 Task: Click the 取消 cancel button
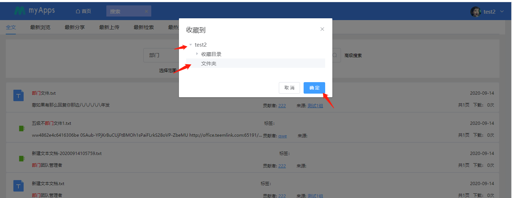point(289,88)
